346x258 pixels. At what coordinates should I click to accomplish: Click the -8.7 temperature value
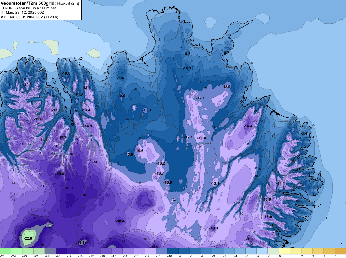(226, 53)
